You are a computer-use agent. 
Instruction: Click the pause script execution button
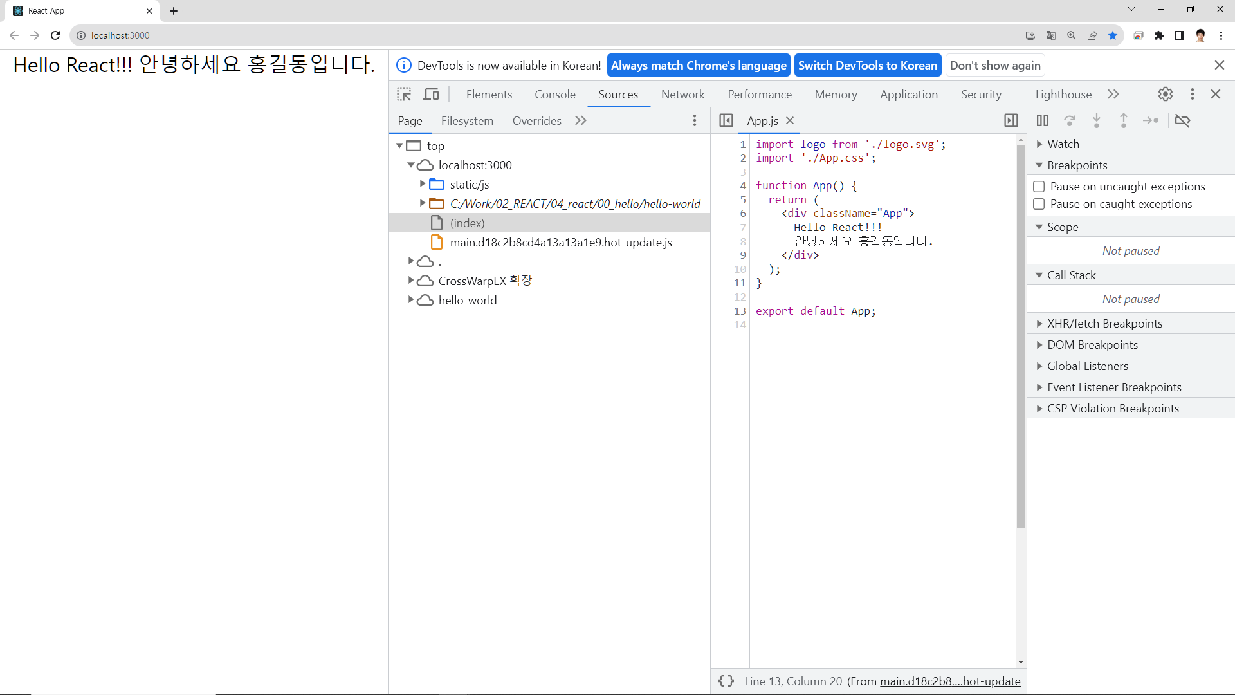click(1043, 120)
